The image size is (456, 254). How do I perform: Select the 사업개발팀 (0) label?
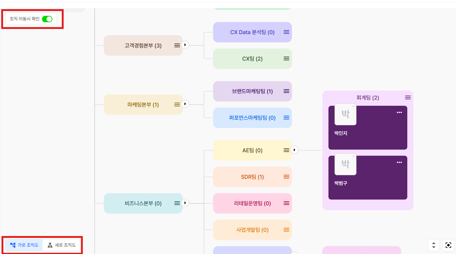pos(252,230)
